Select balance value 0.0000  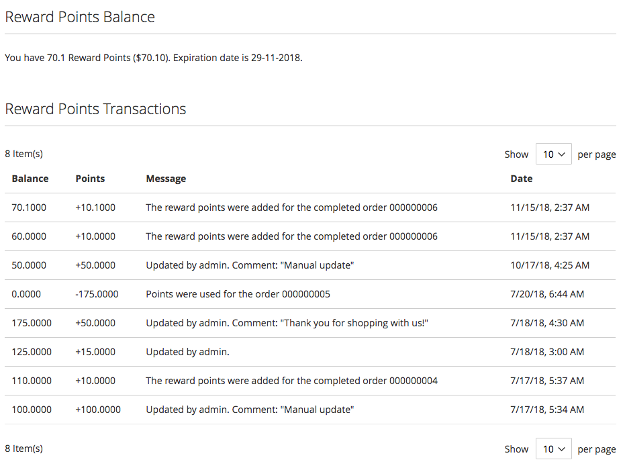pyautogui.click(x=26, y=294)
